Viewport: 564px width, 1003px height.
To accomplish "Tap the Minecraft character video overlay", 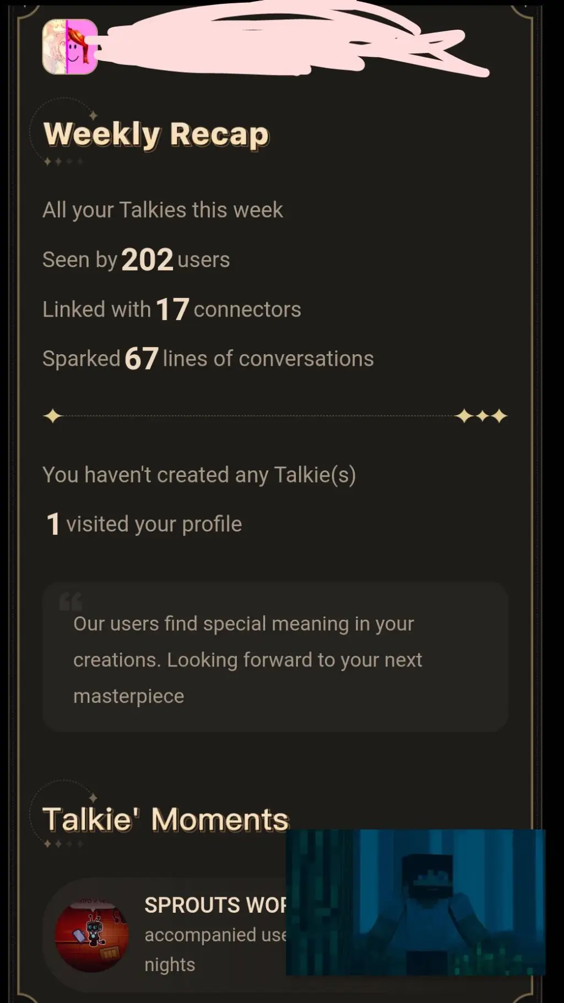I will (415, 902).
